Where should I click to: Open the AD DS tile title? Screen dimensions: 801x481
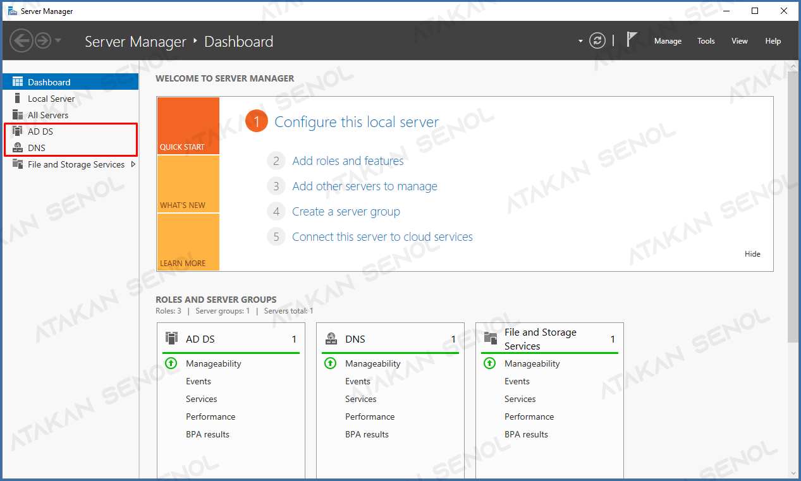pyautogui.click(x=200, y=339)
